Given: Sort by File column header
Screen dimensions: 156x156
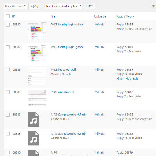Looking at the screenshot, I should [53, 16].
